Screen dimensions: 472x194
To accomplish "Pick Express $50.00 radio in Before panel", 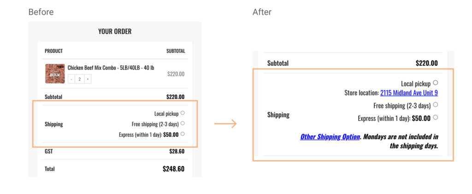I will (x=183, y=134).
